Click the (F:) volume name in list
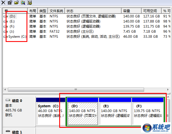 pos(12,26)
